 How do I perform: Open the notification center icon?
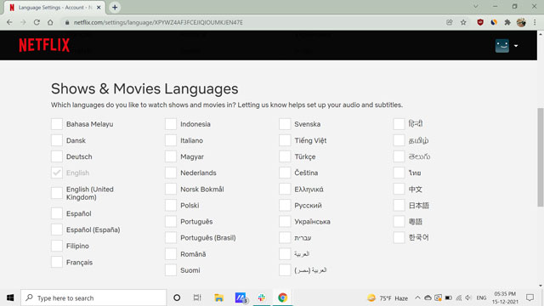tap(530, 297)
